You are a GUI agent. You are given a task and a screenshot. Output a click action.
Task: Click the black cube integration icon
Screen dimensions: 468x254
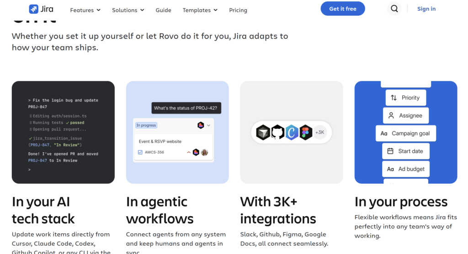(x=263, y=132)
